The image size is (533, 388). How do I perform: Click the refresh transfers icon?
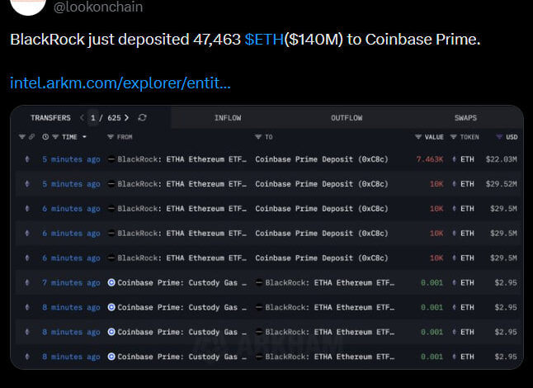[143, 118]
